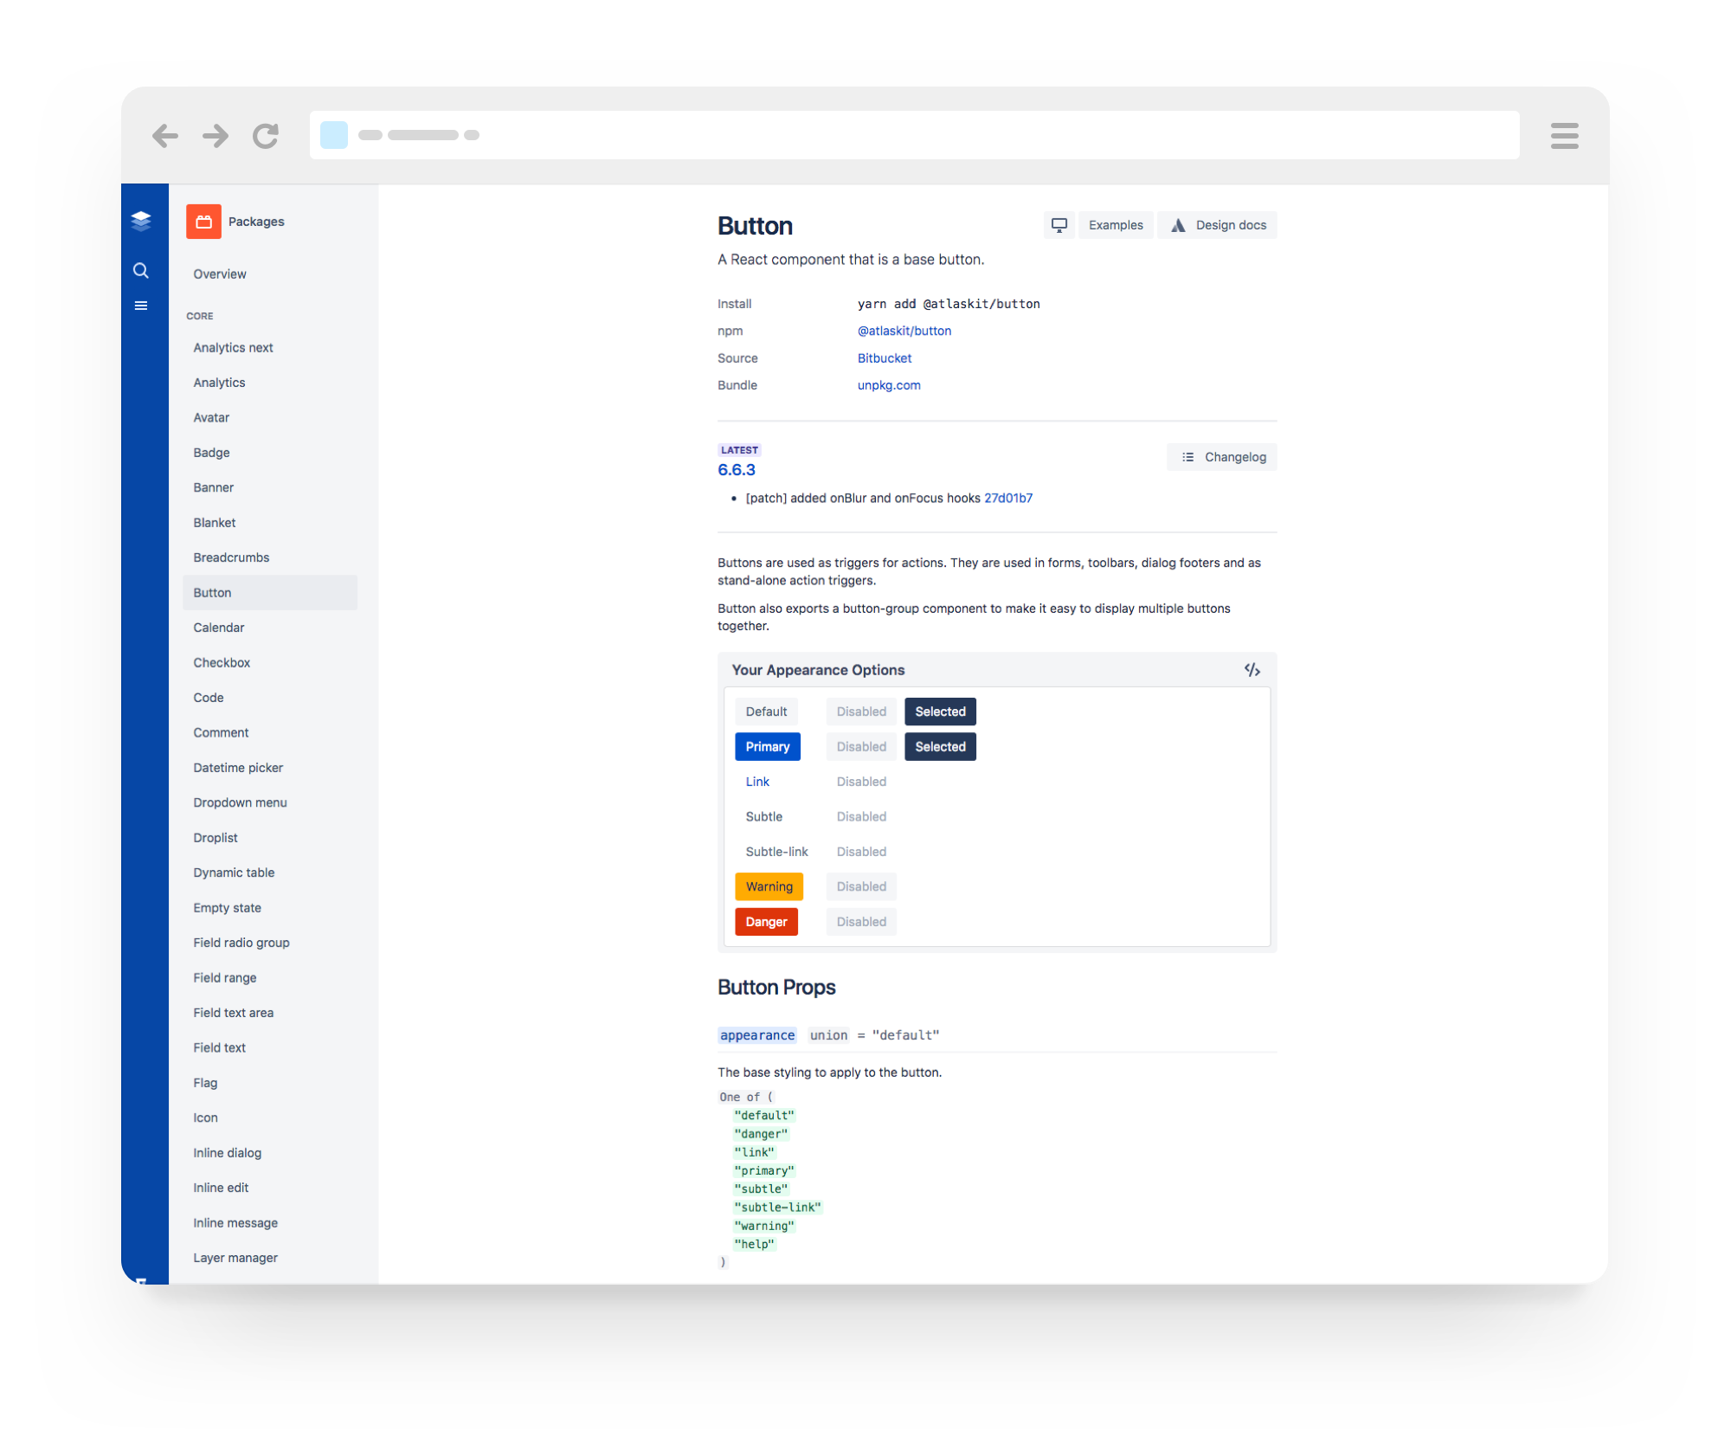The image size is (1731, 1430).
Task: Click the search icon in left sidebar
Action: click(x=139, y=272)
